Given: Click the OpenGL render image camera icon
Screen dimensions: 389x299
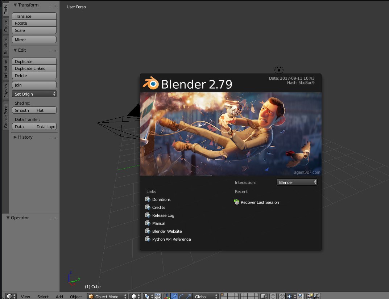Looking at the screenshot, I should click(310, 296).
